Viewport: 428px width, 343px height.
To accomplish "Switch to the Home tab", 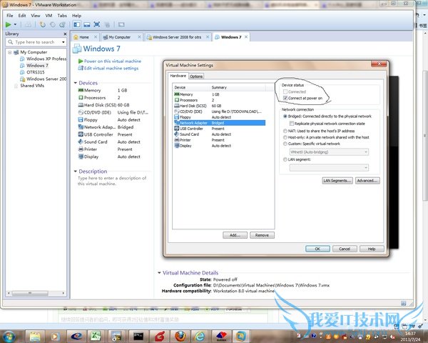I will [x=84, y=37].
